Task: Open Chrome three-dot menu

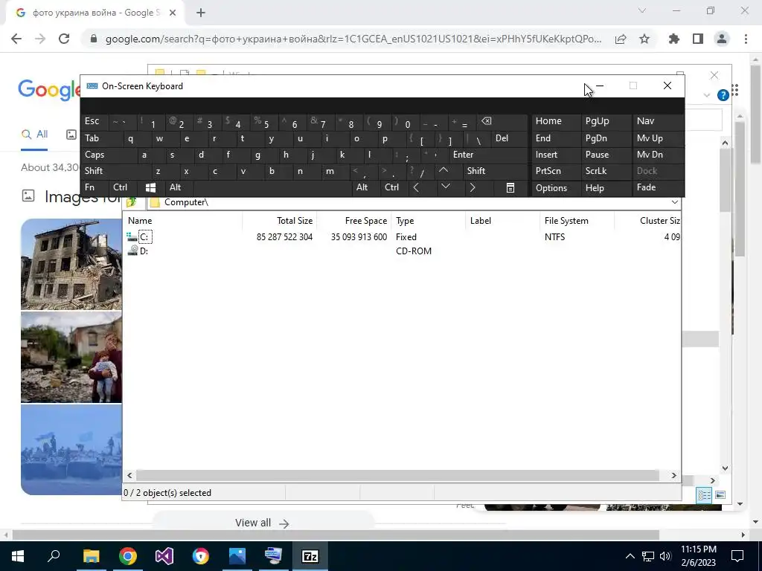Action: click(746, 39)
